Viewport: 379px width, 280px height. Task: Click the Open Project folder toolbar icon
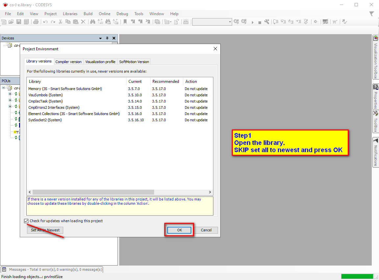click(11, 22)
